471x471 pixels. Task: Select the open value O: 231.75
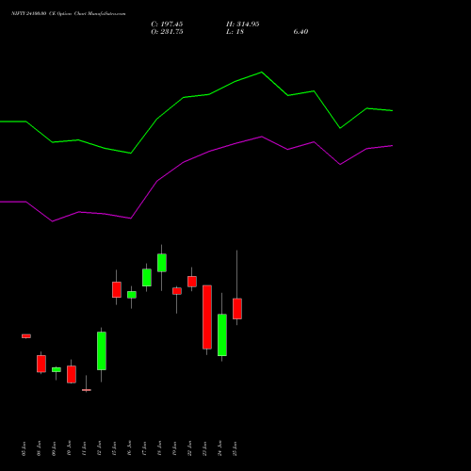167,32
